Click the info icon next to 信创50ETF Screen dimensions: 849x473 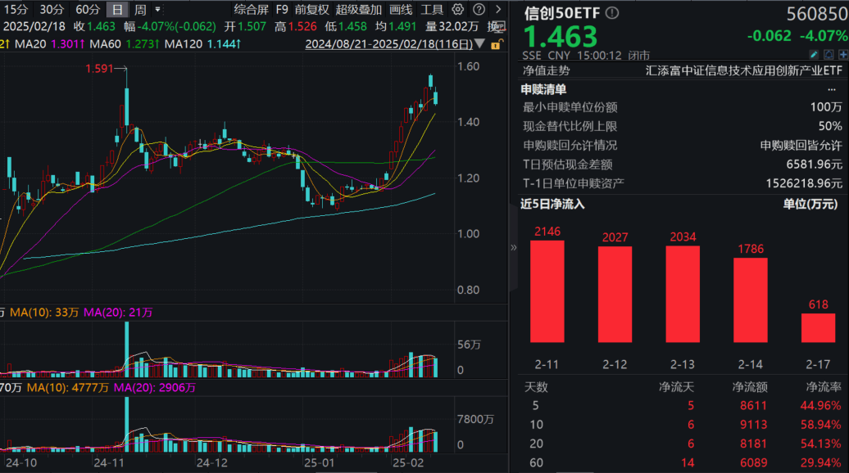pyautogui.click(x=611, y=12)
